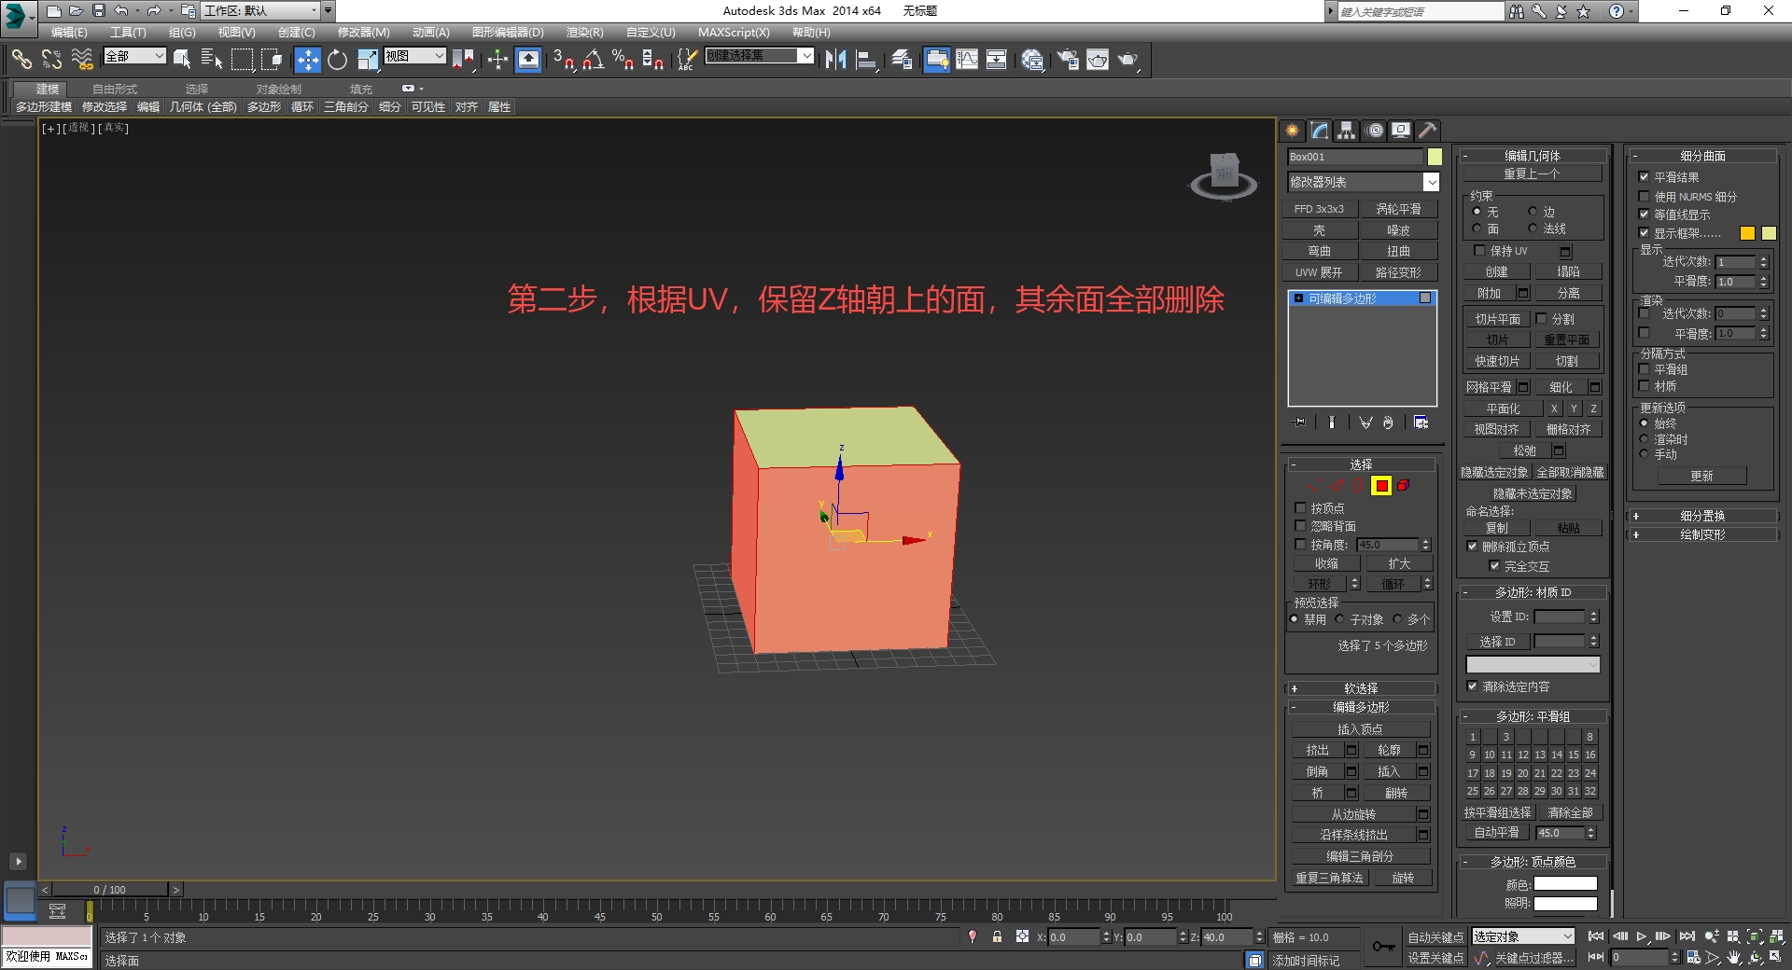Click the 翻转 flip button

pyautogui.click(x=1396, y=793)
